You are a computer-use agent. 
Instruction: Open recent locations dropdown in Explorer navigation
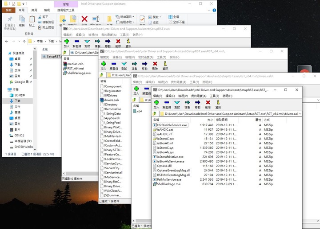pyautogui.click(x=19, y=41)
